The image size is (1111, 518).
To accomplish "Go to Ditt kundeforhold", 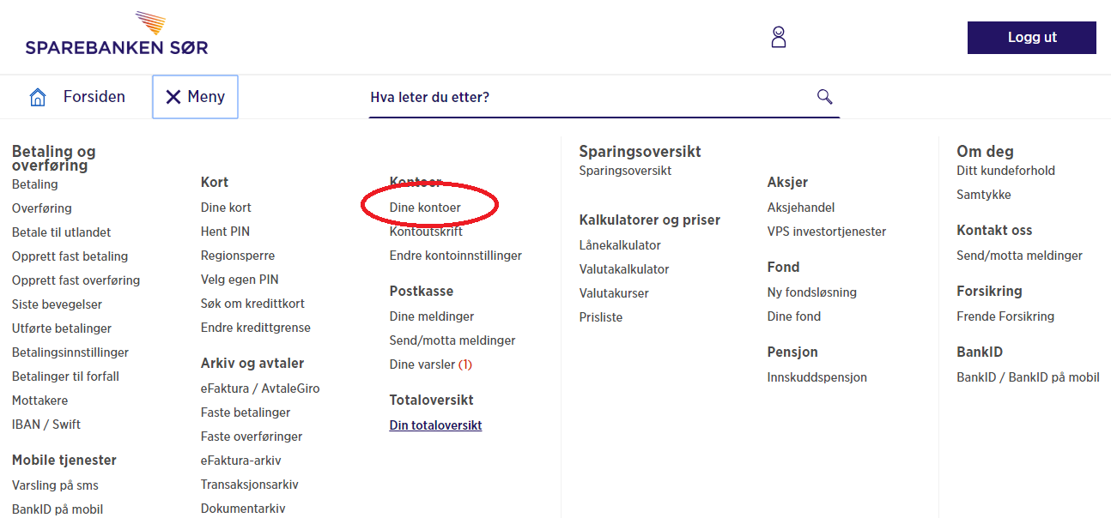I will pos(1005,171).
